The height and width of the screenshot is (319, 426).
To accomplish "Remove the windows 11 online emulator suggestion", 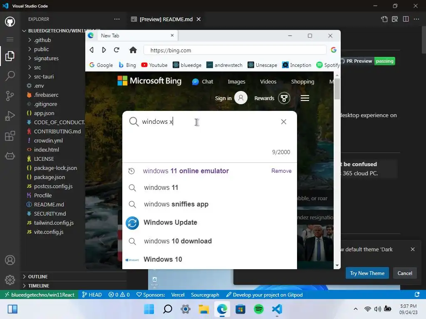I will [x=281, y=171].
